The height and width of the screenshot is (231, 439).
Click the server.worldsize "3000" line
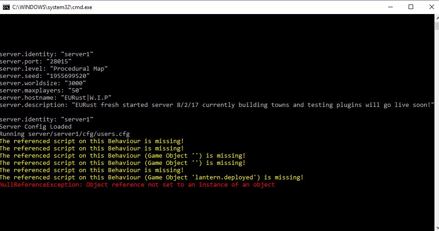(43, 83)
